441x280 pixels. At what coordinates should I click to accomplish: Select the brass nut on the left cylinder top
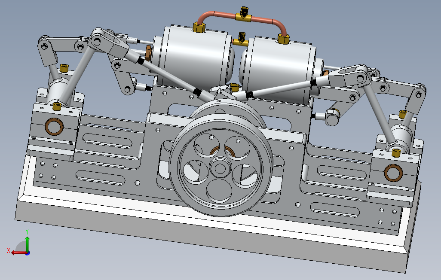199,27
